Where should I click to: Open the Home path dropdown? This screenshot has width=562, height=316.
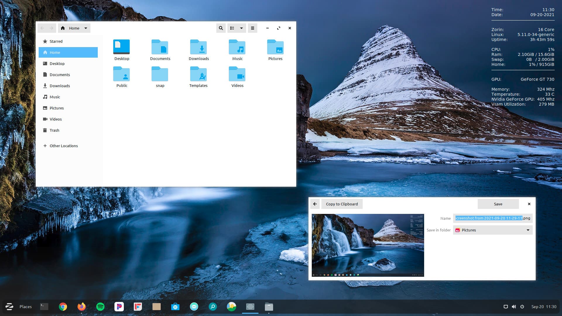86,28
